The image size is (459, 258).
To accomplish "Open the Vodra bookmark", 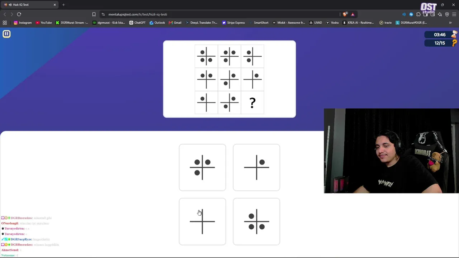I will tap(332, 23).
